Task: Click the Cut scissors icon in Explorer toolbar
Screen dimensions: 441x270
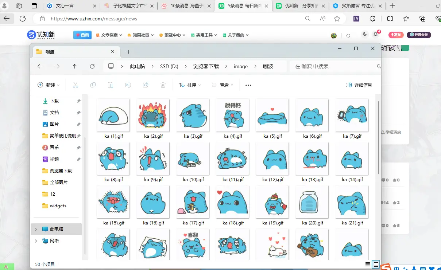Action: [76, 85]
